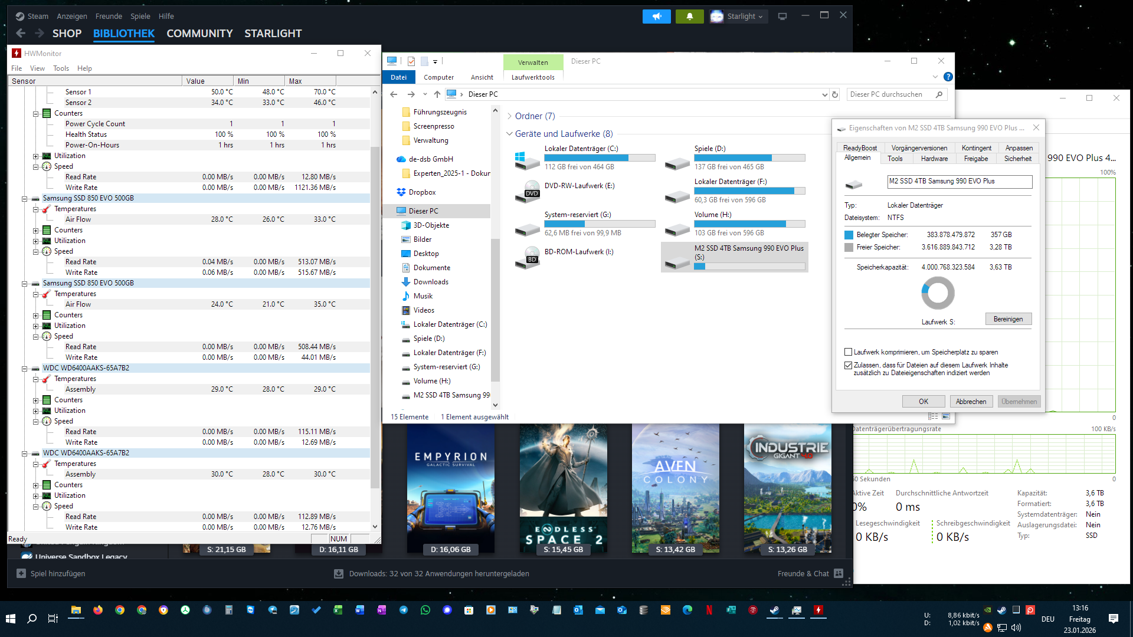Collapse the Samsung SSD 850 EVO tree node
This screenshot has height=637, width=1133.
point(25,199)
